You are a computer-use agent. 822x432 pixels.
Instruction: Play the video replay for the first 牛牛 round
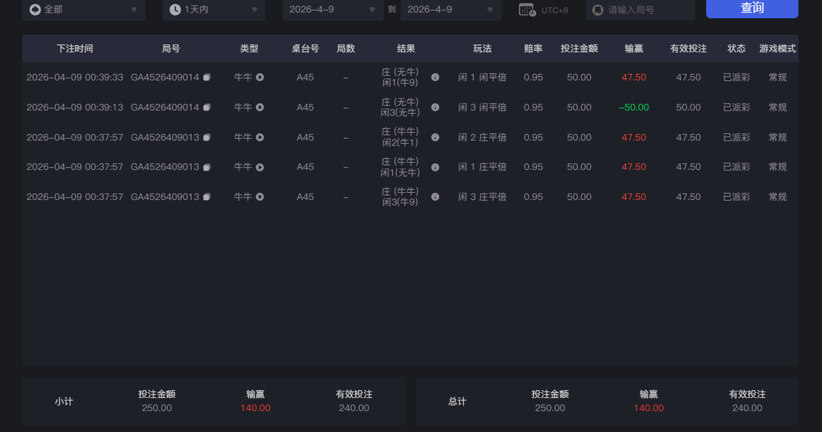(259, 76)
